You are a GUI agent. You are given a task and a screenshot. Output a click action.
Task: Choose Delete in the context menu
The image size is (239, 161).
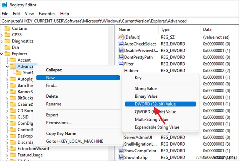coord(78,96)
